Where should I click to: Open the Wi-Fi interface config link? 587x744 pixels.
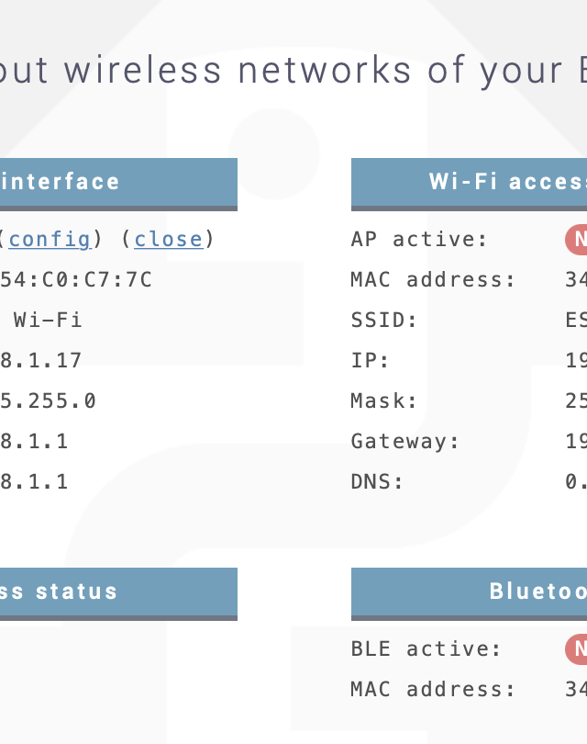tap(50, 240)
